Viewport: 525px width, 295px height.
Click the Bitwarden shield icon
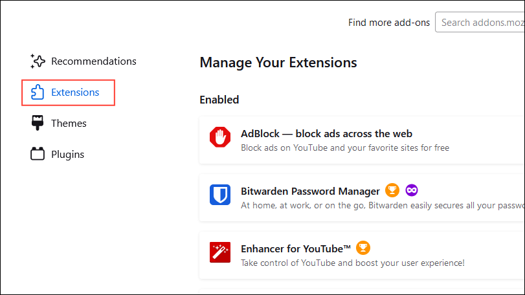coord(220,195)
